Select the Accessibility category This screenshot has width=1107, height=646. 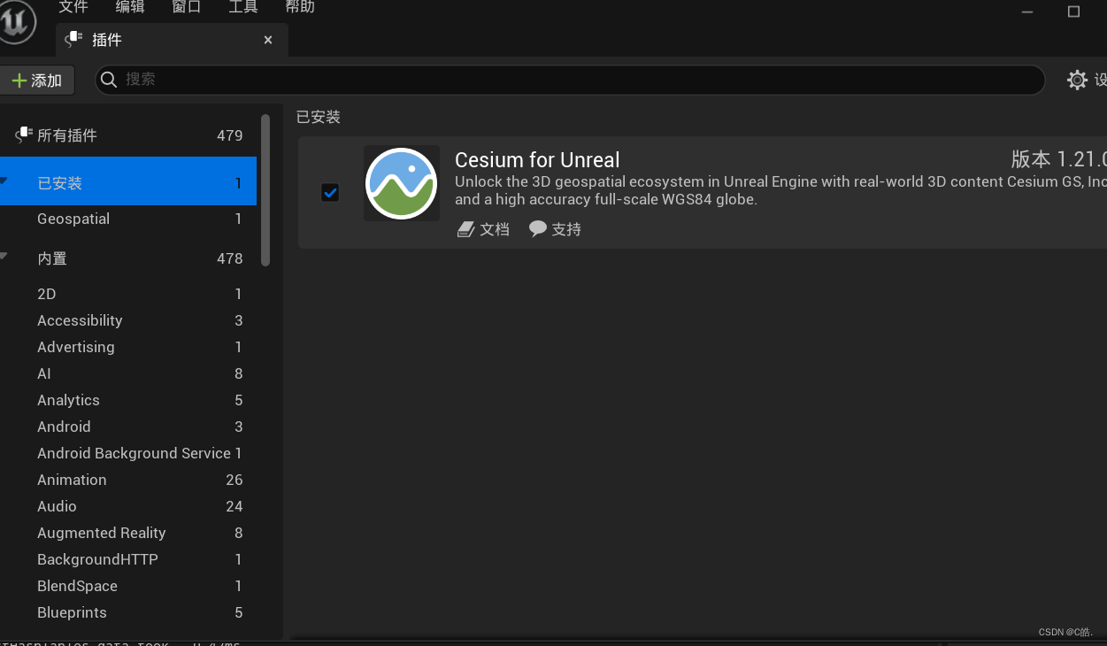pos(128,320)
